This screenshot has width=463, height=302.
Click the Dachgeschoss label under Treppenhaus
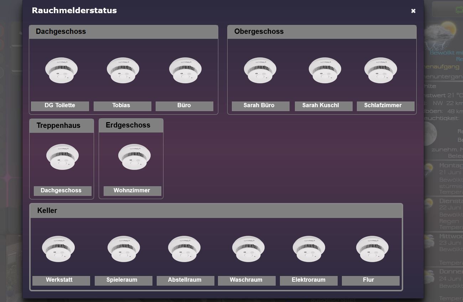tap(63, 191)
